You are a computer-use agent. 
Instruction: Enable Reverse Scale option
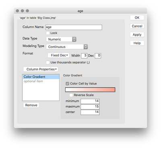pyautogui.click(x=71, y=95)
